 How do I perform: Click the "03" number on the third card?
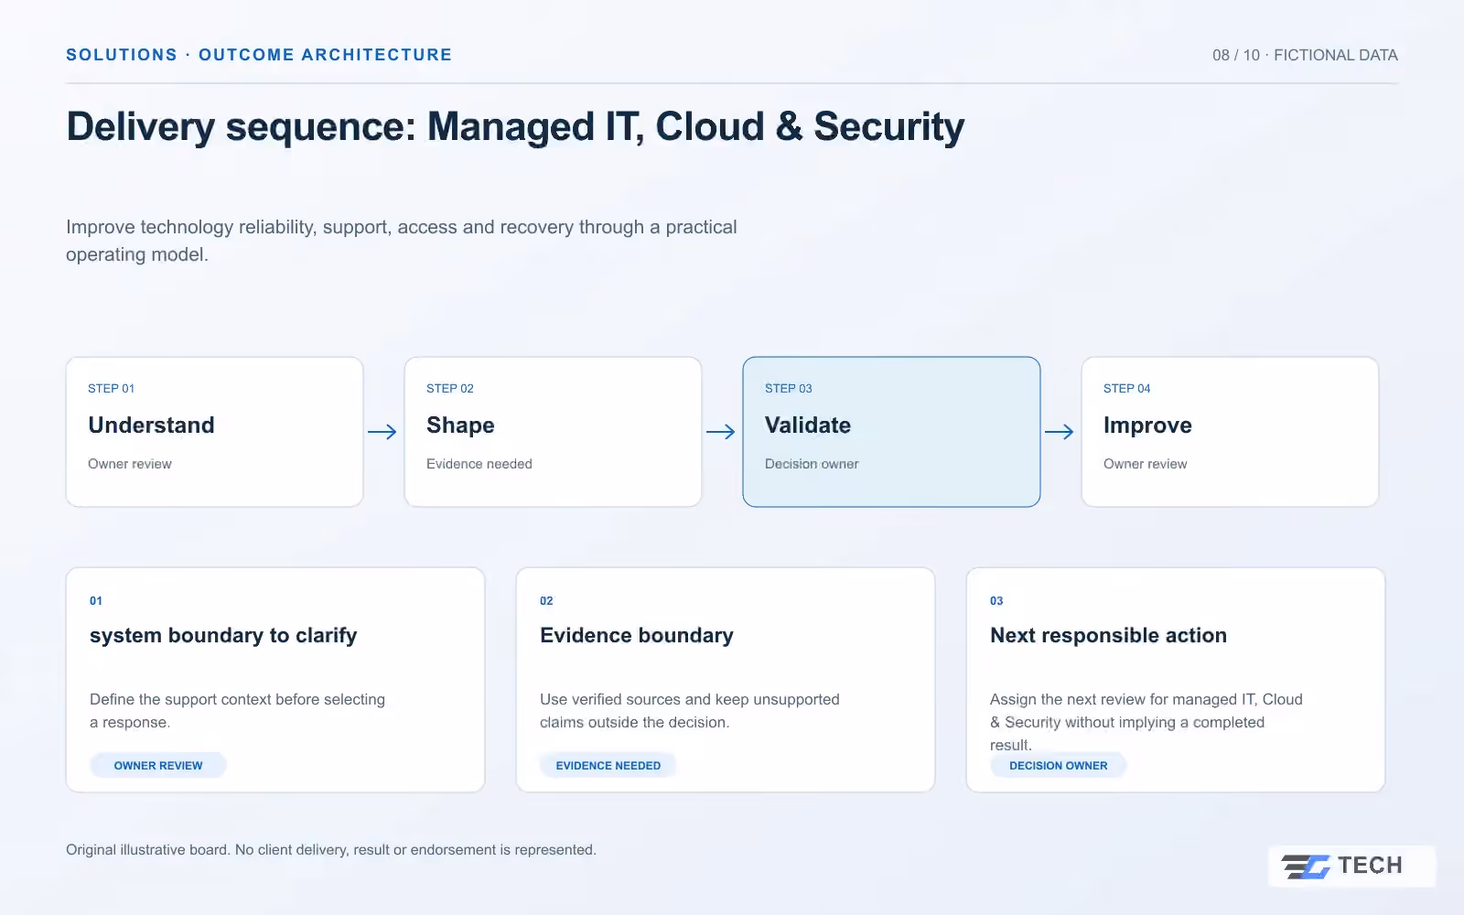pos(996,601)
